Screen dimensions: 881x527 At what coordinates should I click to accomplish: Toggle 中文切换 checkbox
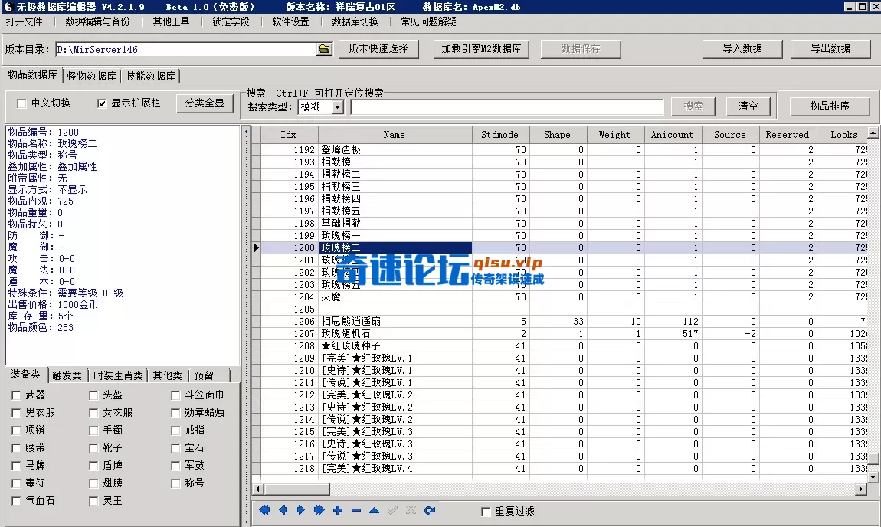pos(21,103)
